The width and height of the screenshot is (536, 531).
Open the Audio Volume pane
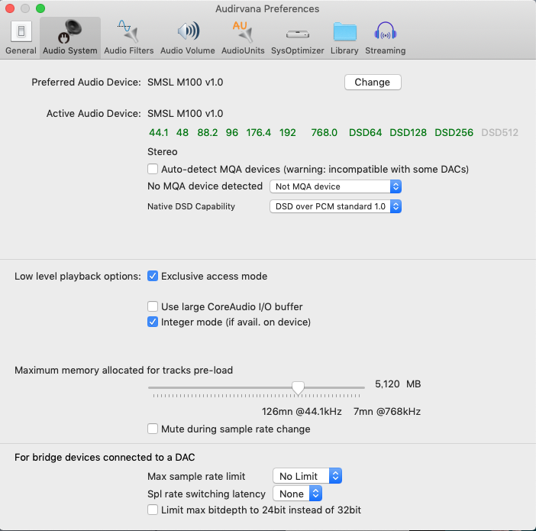pos(188,37)
